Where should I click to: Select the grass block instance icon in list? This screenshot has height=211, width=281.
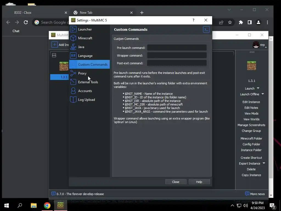pos(64,66)
